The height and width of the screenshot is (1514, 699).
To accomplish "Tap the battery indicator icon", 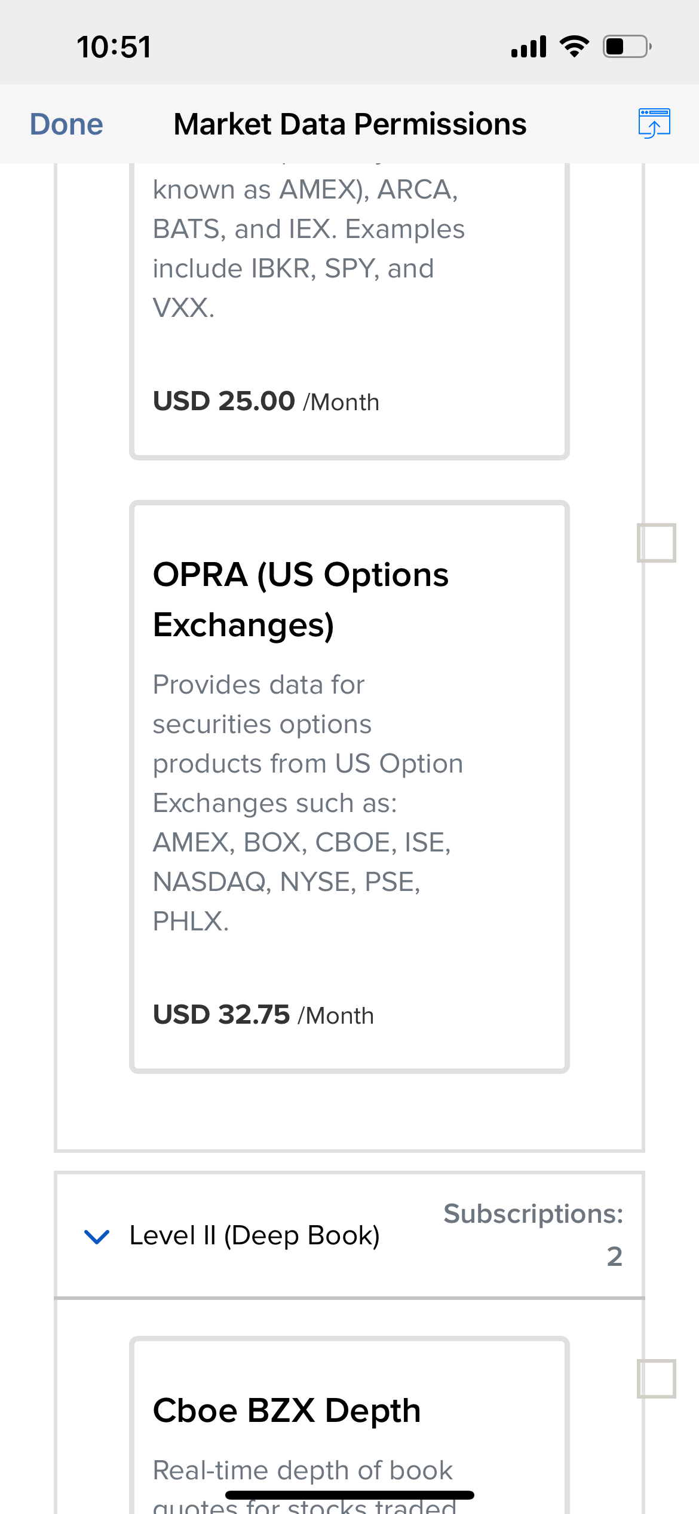I will coord(627,46).
